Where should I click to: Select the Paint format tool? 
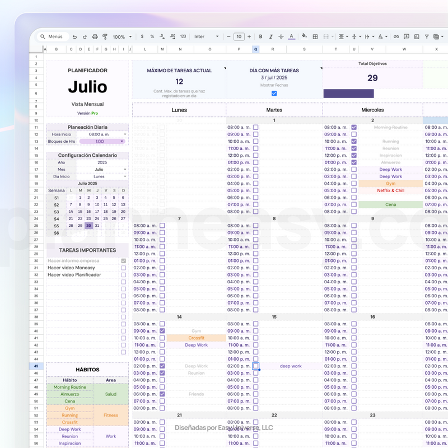tap(105, 37)
